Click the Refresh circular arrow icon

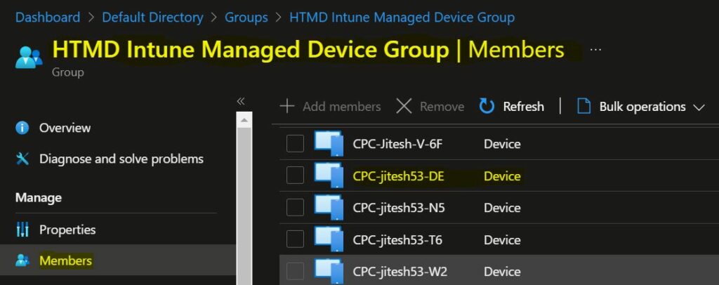487,106
